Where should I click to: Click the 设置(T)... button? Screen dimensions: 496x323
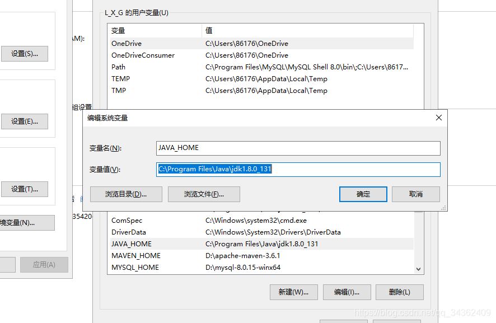[x=25, y=189]
